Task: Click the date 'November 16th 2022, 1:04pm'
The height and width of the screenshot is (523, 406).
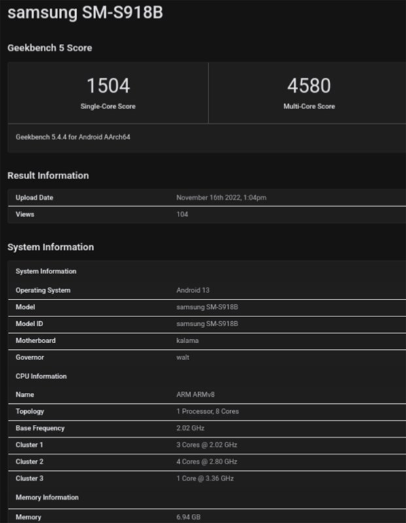Action: click(x=221, y=197)
